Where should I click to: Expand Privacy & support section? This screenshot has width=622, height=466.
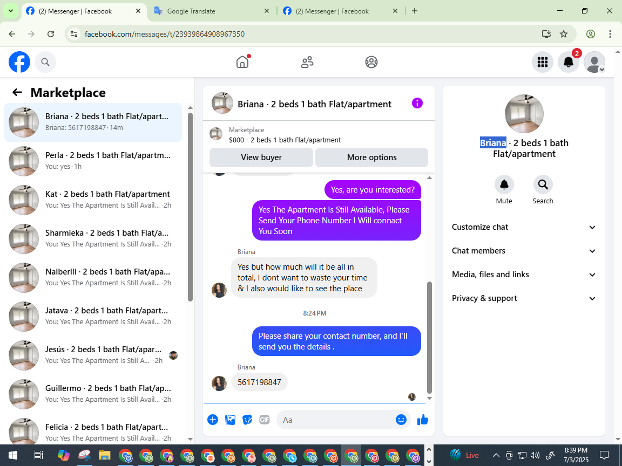pyautogui.click(x=524, y=298)
